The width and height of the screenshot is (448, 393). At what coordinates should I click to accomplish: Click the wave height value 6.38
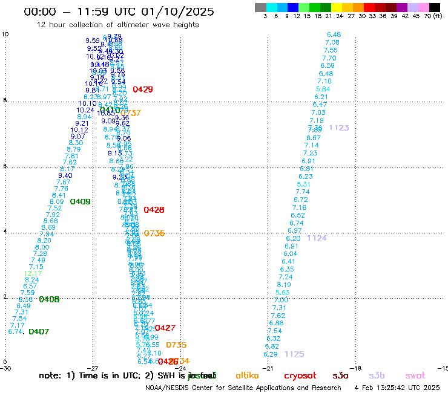coord(25,300)
